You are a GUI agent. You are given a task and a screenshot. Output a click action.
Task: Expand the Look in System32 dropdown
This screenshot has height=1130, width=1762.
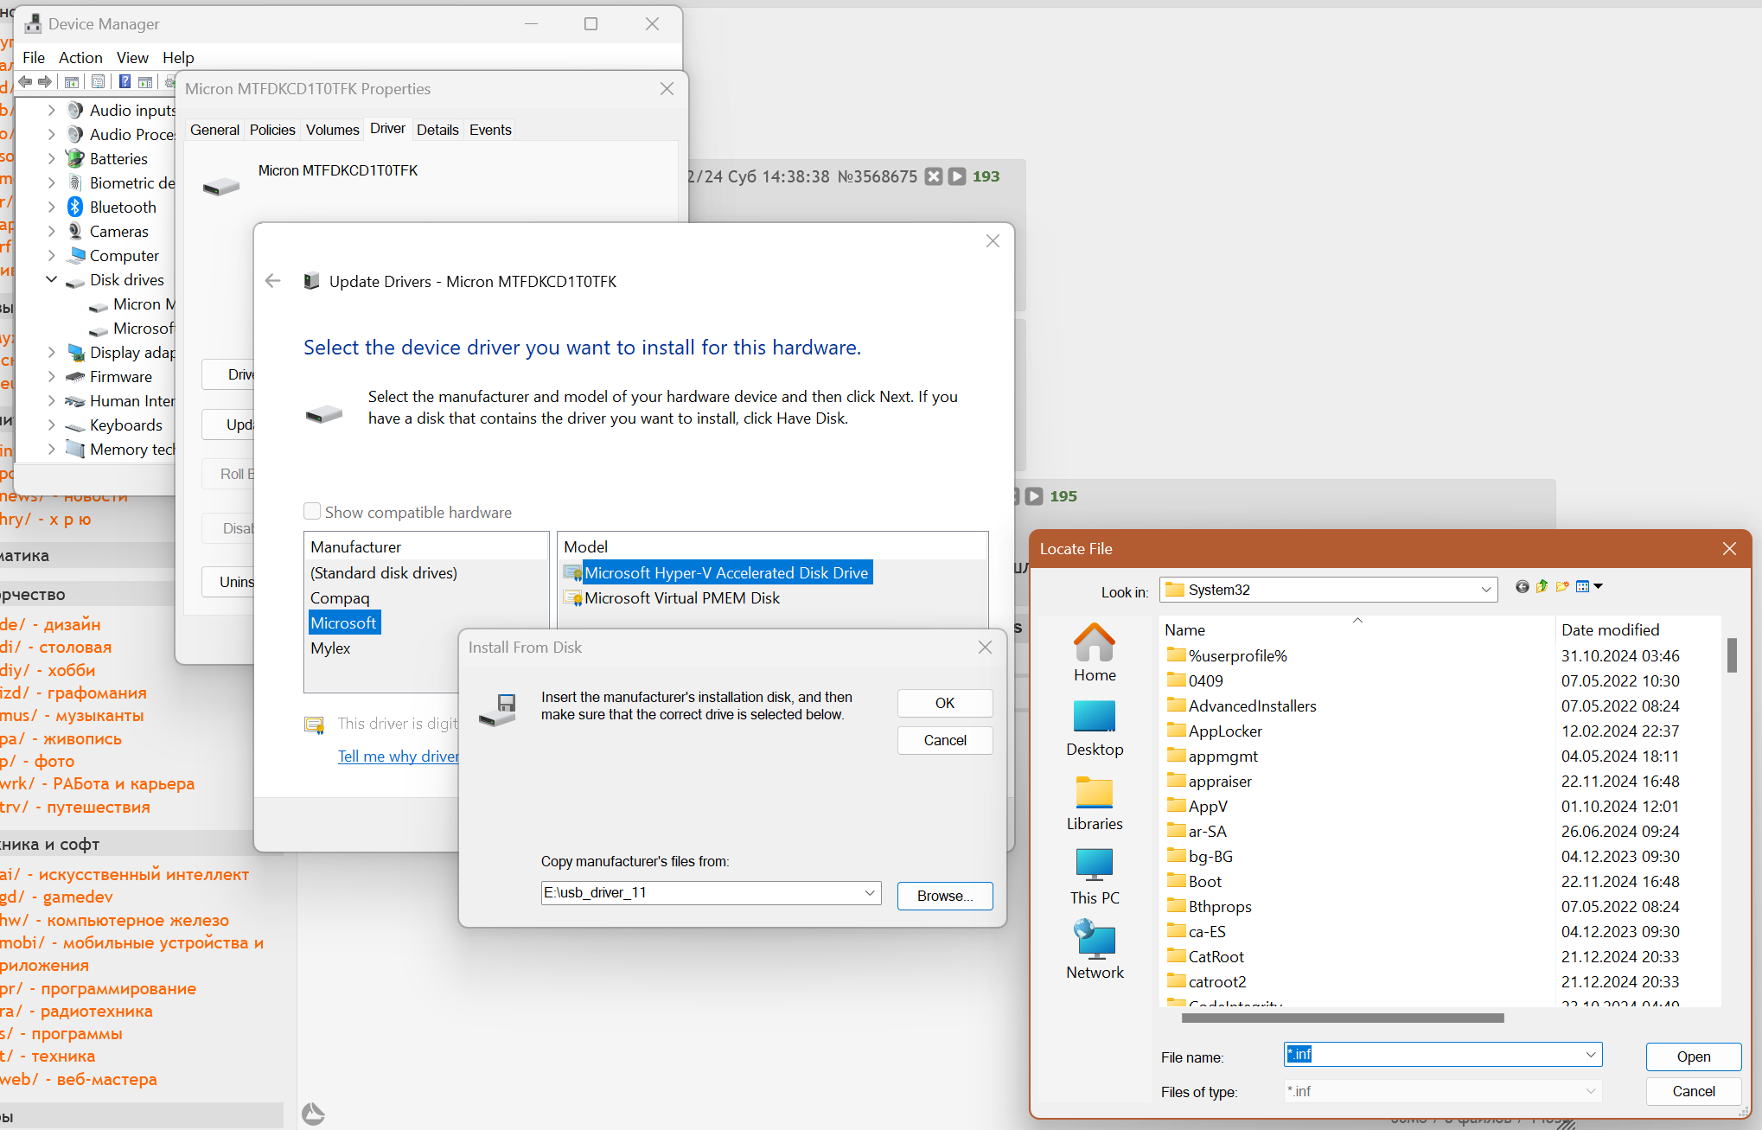(1485, 590)
